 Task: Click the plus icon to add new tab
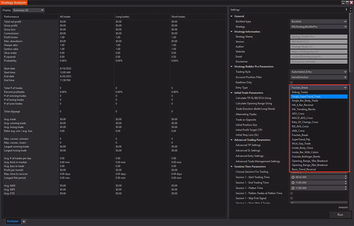point(24,221)
